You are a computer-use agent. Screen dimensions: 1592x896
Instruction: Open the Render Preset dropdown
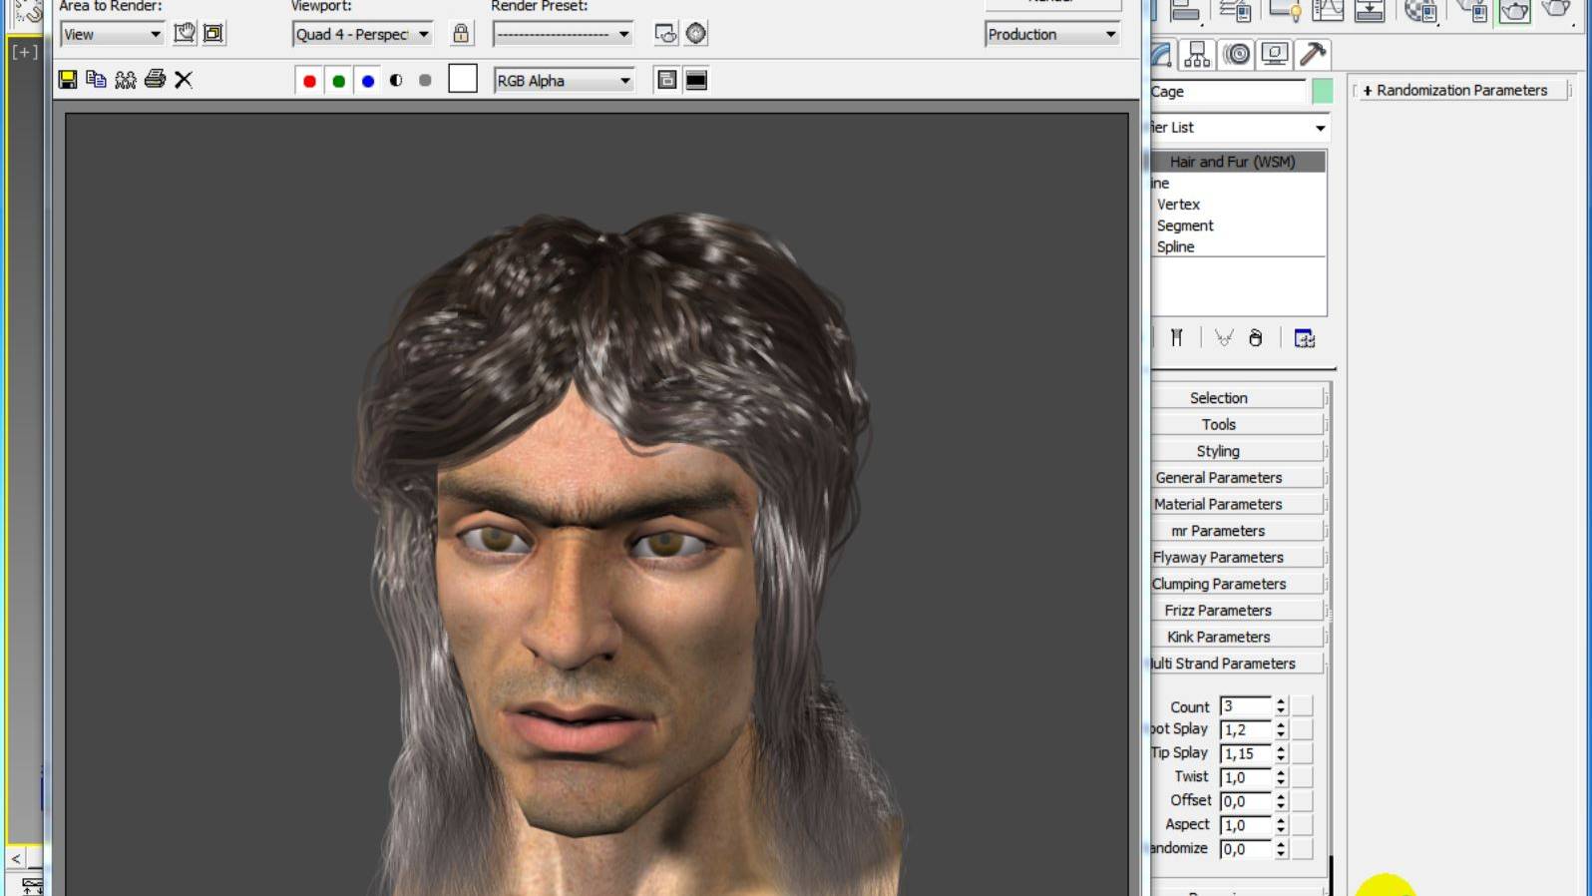click(x=563, y=34)
